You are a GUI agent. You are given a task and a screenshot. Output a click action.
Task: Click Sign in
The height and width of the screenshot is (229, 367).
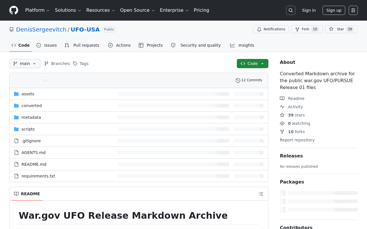tap(309, 10)
